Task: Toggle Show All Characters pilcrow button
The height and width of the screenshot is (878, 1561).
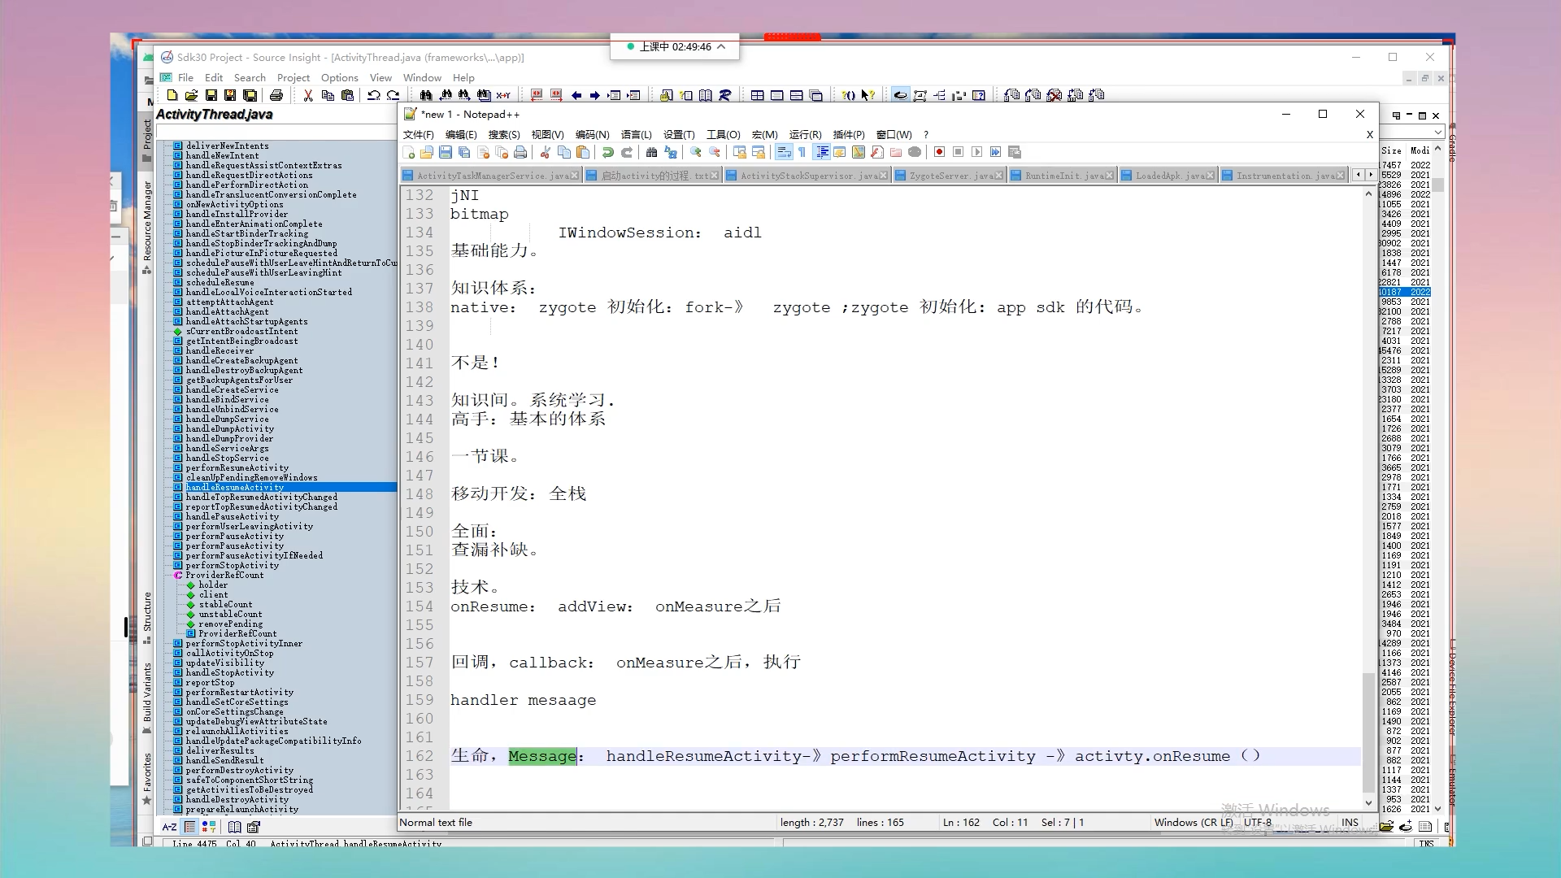Action: pos(802,152)
